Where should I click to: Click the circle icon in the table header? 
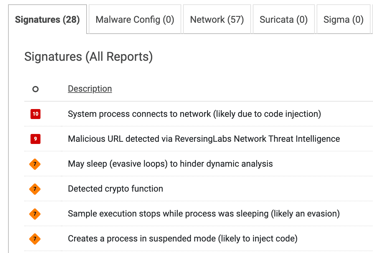click(35, 89)
